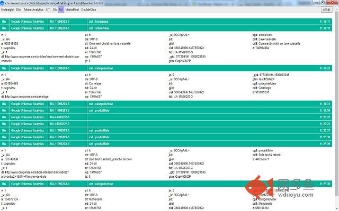Screen dimensions: 339x211
Task: Collapse the categorieview hit at 11:17:22
Action: tap(166, 68)
